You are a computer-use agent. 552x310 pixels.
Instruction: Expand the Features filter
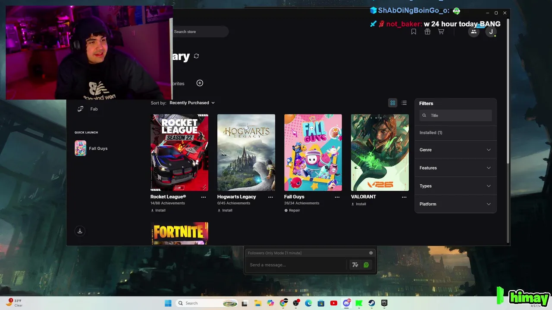[455, 168]
